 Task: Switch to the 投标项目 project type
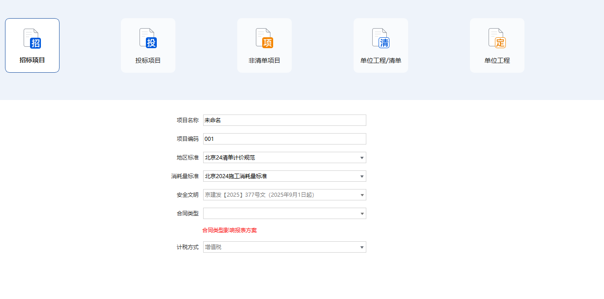point(148,45)
